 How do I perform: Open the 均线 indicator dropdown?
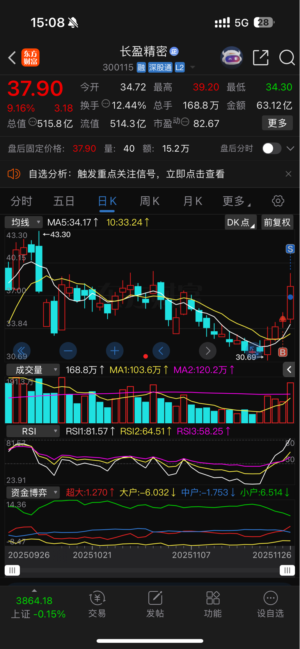24,222
